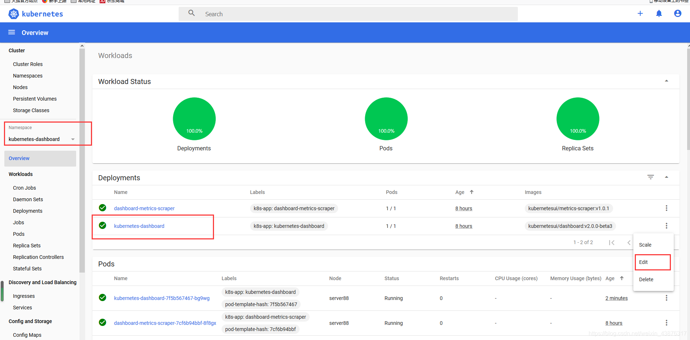The width and height of the screenshot is (690, 340).
Task: Open Services in sidebar
Action: [22, 308]
